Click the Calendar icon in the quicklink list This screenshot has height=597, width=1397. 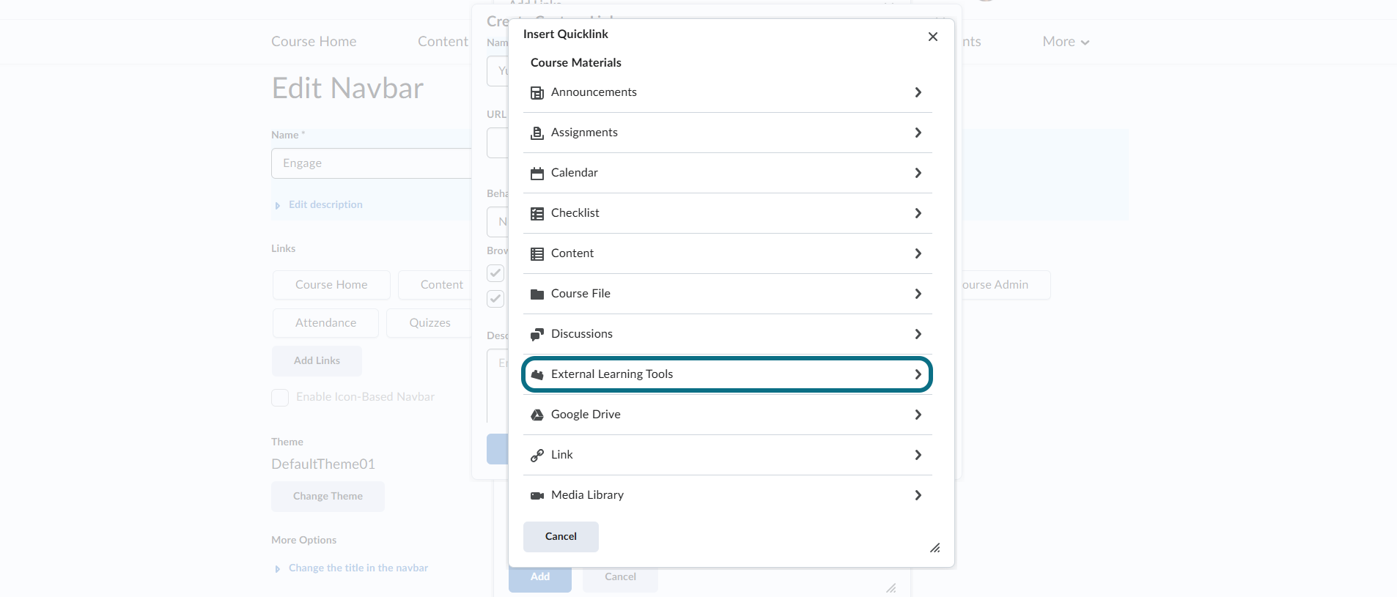tap(537, 174)
